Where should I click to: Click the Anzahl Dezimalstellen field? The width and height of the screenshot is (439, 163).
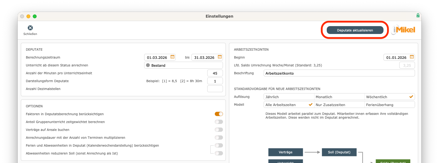pos(215,89)
